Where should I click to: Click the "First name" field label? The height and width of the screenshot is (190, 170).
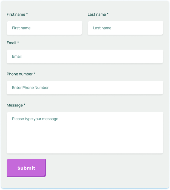16,14
